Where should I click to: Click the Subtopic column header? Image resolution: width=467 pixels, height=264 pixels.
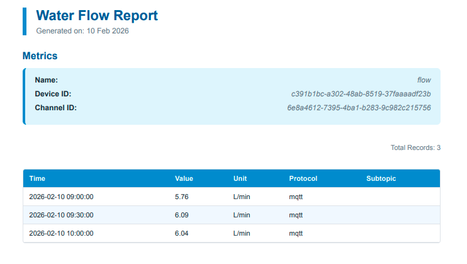(381, 178)
